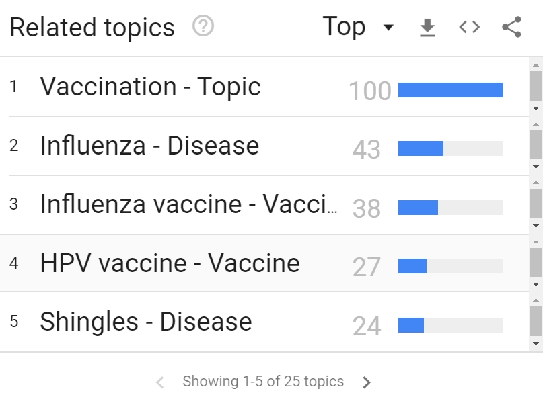Click Shingles - Disease topic
The height and width of the screenshot is (393, 543).
click(x=145, y=322)
